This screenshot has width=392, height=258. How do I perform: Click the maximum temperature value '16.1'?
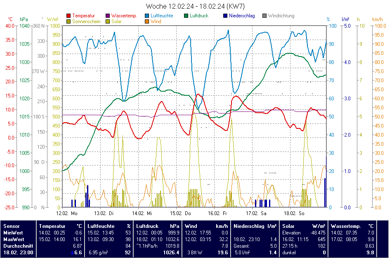78,239
